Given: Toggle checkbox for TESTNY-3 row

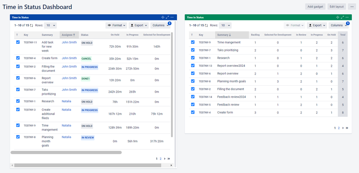Looking at the screenshot, I should point(18,109).
